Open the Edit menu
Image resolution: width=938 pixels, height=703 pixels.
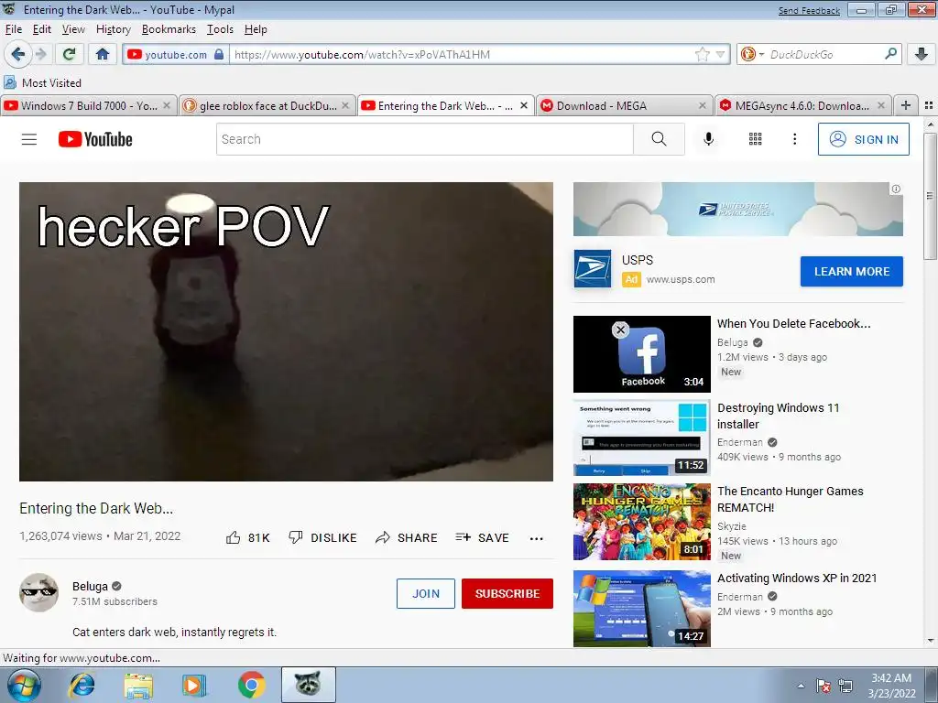(x=42, y=29)
